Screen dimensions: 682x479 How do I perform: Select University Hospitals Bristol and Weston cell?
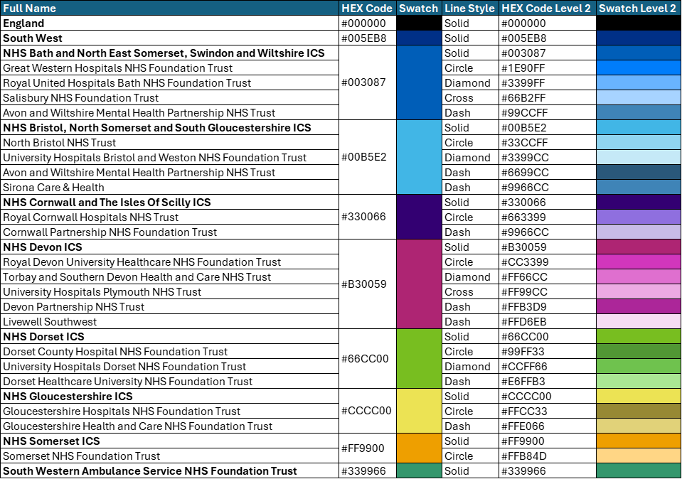170,157
